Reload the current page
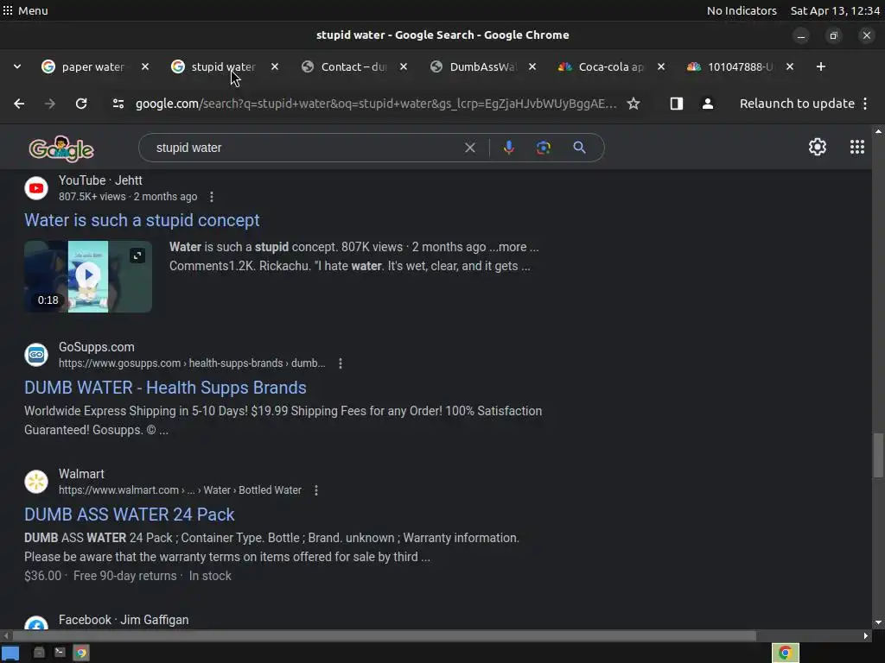The height and width of the screenshot is (663, 885). click(81, 104)
